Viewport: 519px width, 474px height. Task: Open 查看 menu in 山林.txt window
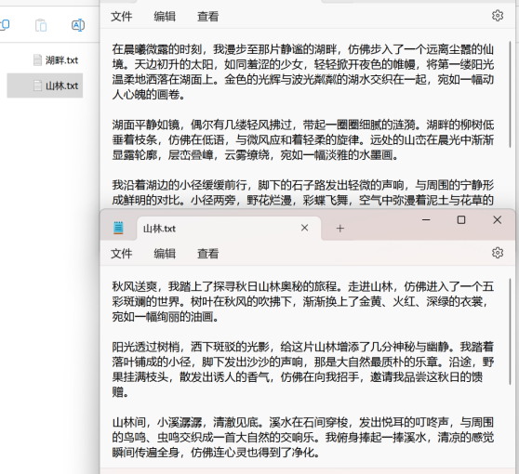click(207, 254)
